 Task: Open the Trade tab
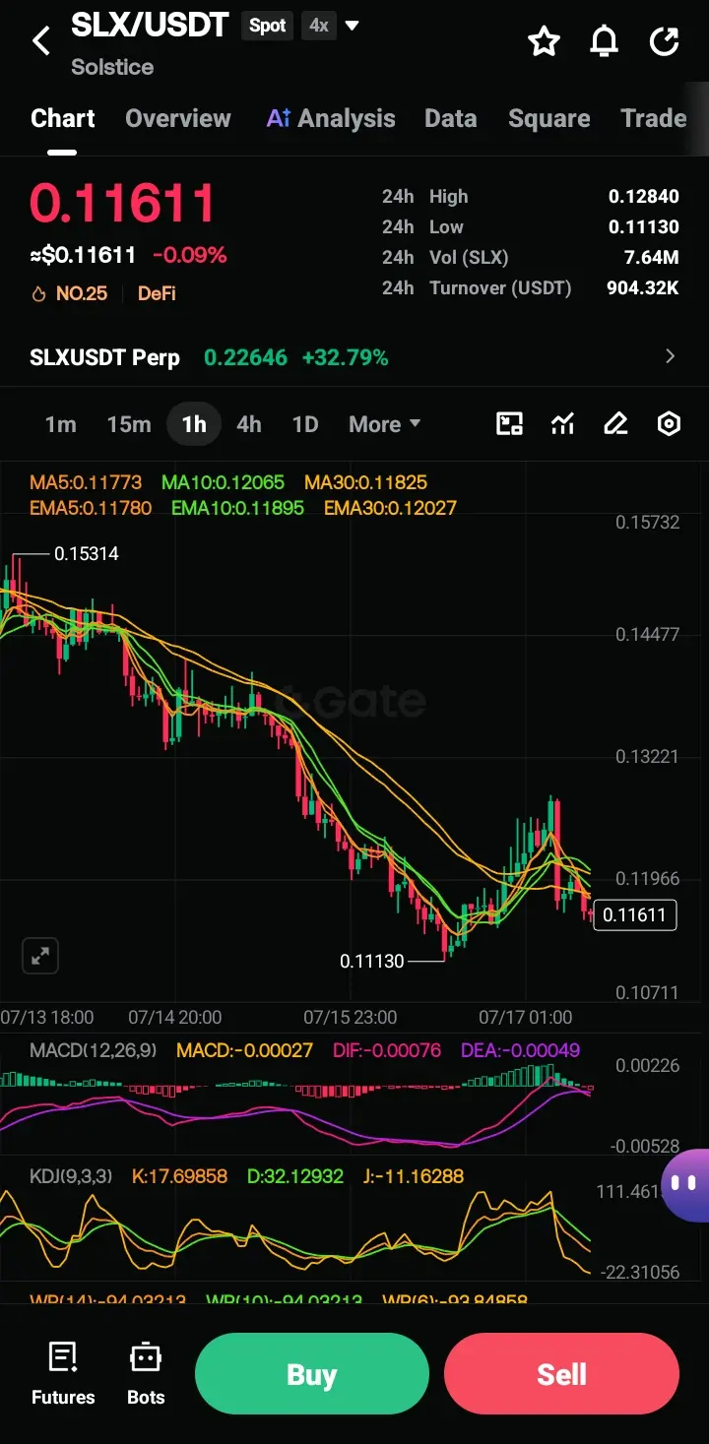click(654, 119)
